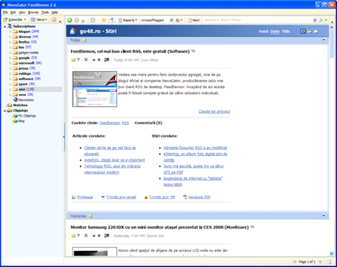Select My Clippings in the tree

pos(27,116)
